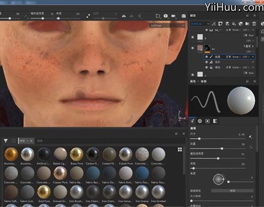Toggle visibility of upper checkered layer

click(x=193, y=37)
